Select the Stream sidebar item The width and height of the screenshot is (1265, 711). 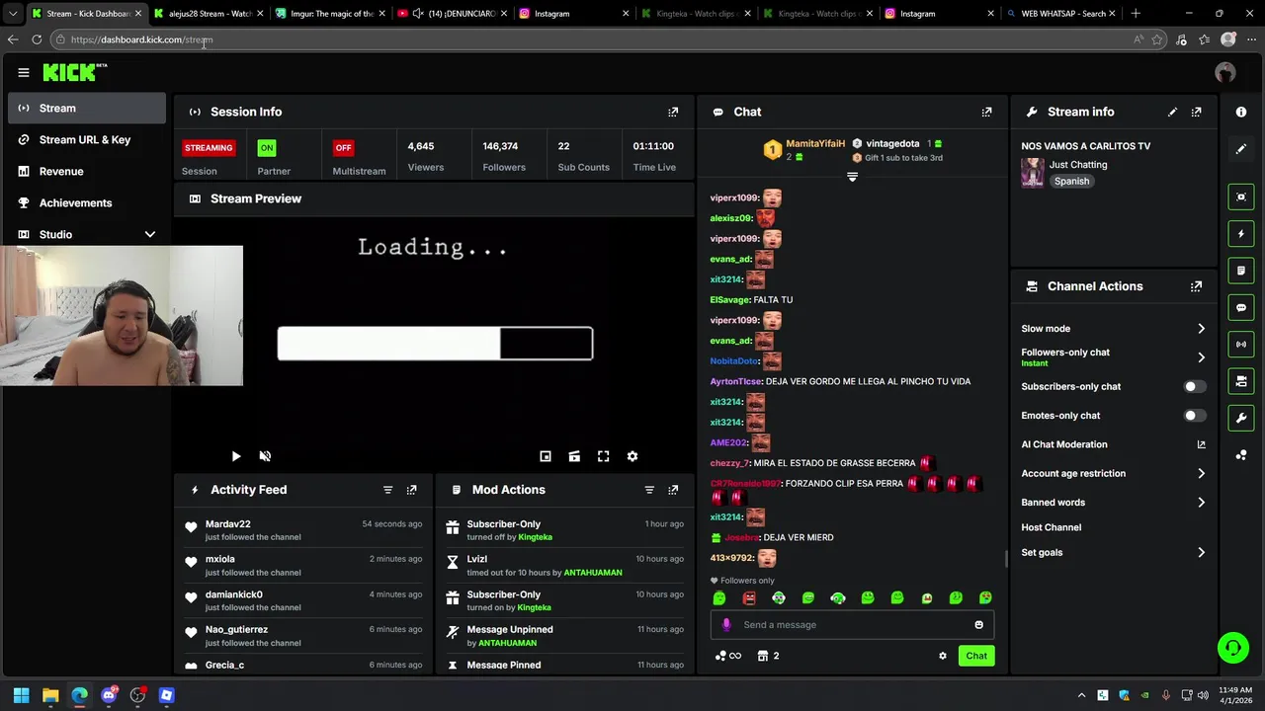pos(87,108)
